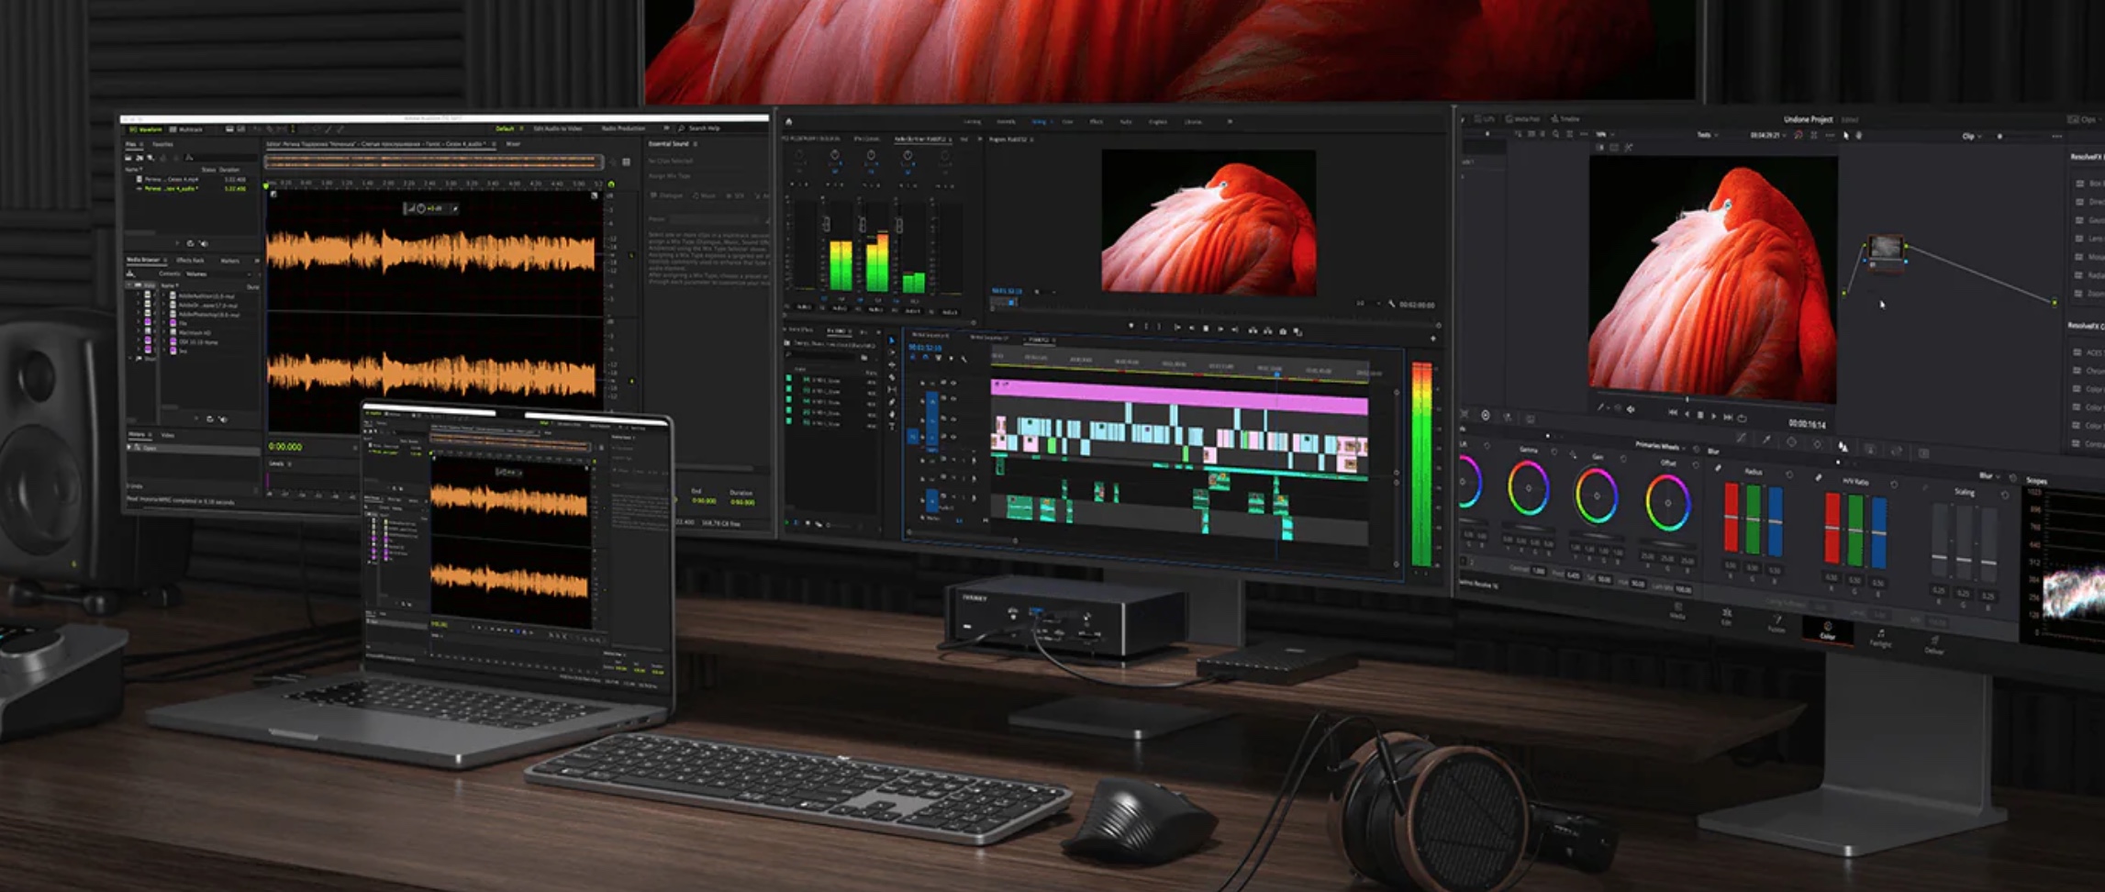Image resolution: width=2105 pixels, height=892 pixels.
Task: Select Audition's Default workspace
Action: point(505,128)
